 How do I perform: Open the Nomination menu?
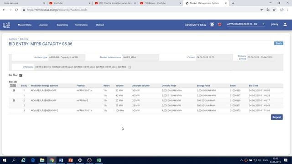click(x=81, y=25)
